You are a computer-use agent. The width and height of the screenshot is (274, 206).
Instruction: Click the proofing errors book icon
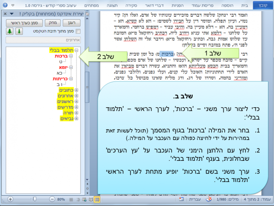pos(209,199)
